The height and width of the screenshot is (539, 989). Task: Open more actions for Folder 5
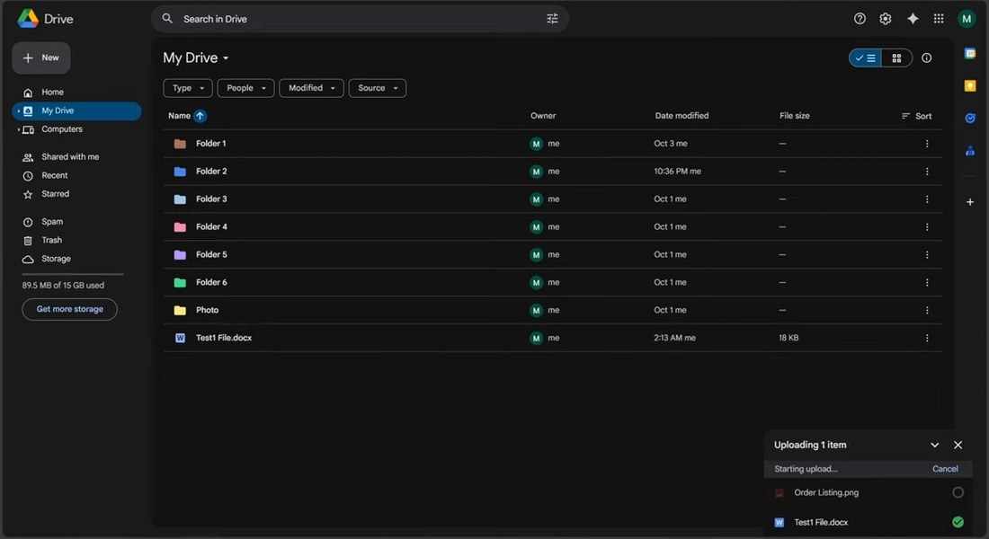927,255
